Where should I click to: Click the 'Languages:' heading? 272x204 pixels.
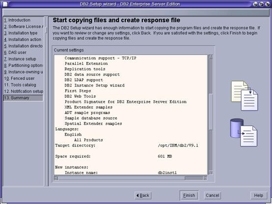tap(67, 129)
